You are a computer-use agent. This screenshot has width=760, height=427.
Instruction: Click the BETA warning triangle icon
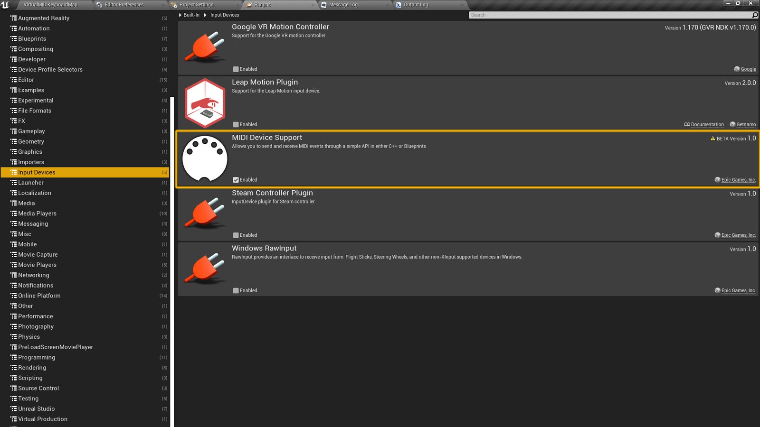coord(712,139)
